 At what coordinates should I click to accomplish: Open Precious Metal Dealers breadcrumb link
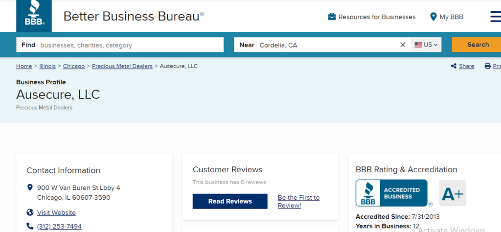pyautogui.click(x=122, y=66)
